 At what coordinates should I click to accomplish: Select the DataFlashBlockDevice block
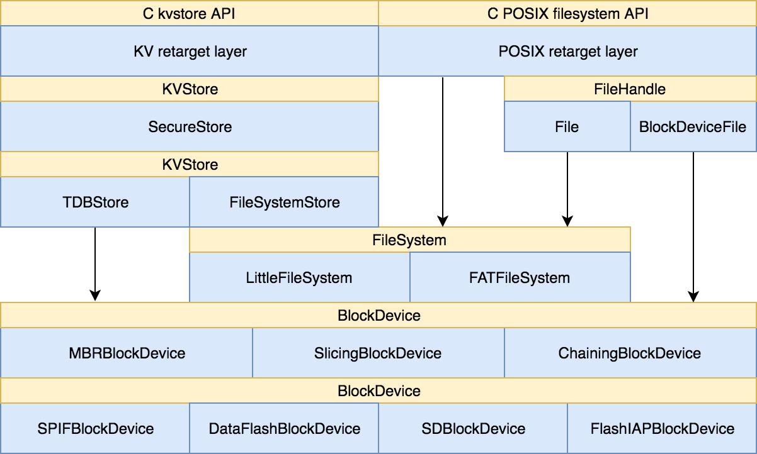pos(284,428)
